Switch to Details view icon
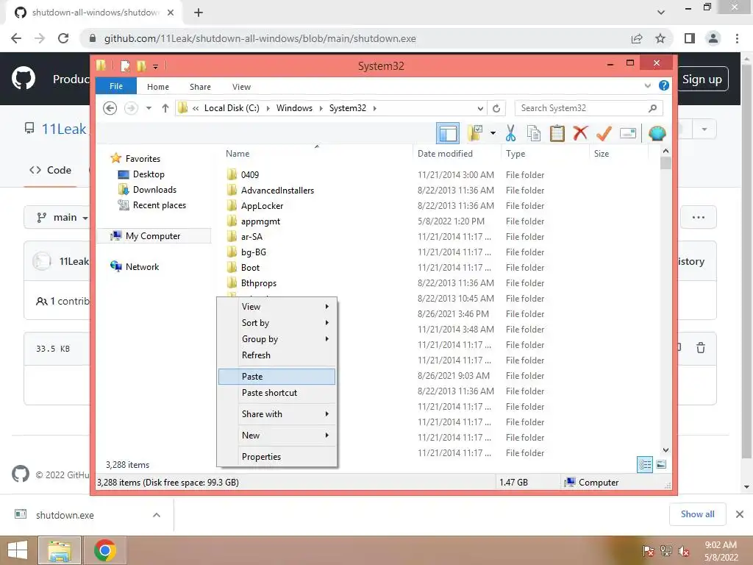Screen dimensions: 753x565 tap(645, 465)
